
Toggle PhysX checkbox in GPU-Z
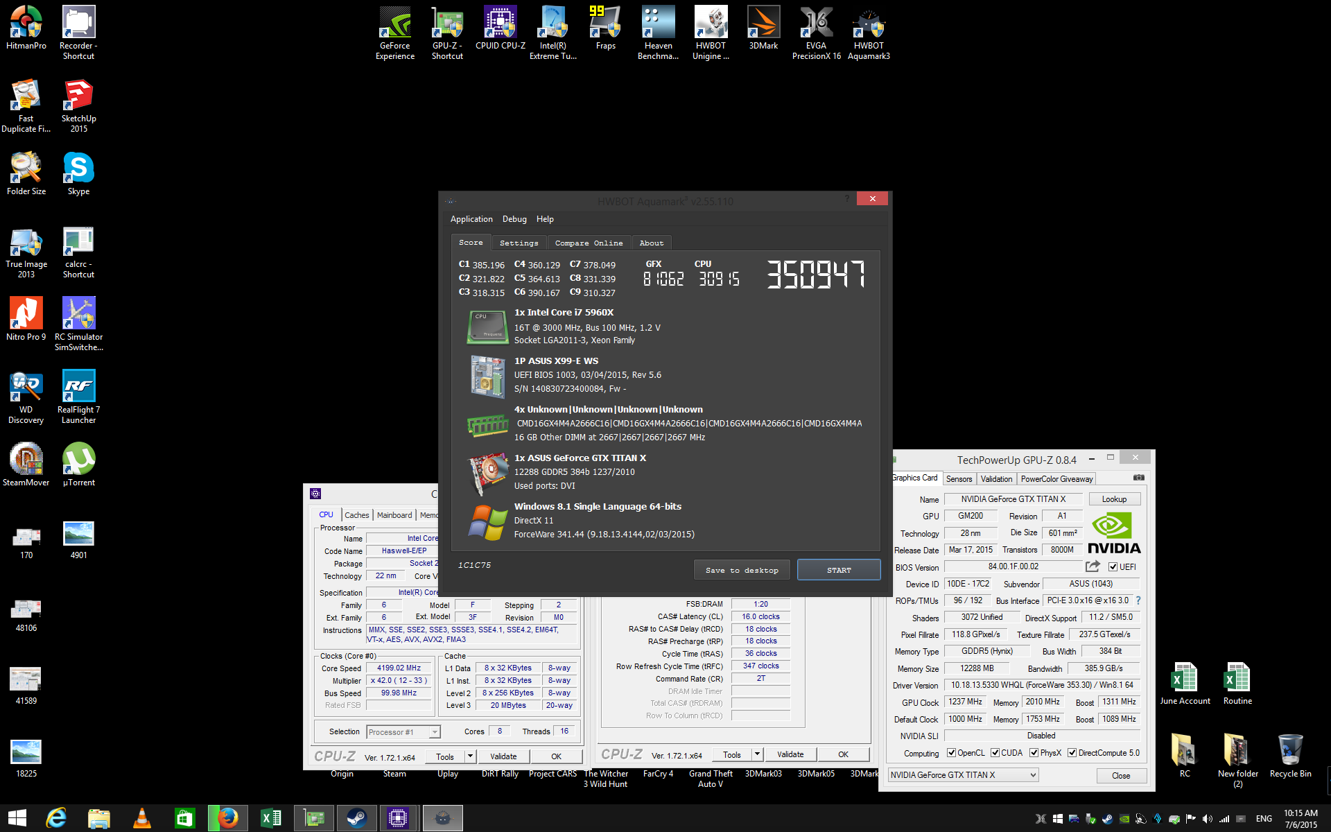[x=1034, y=753]
